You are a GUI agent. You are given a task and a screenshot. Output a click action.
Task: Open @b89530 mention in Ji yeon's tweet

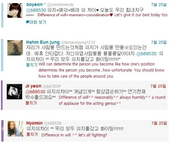tap(35, 92)
